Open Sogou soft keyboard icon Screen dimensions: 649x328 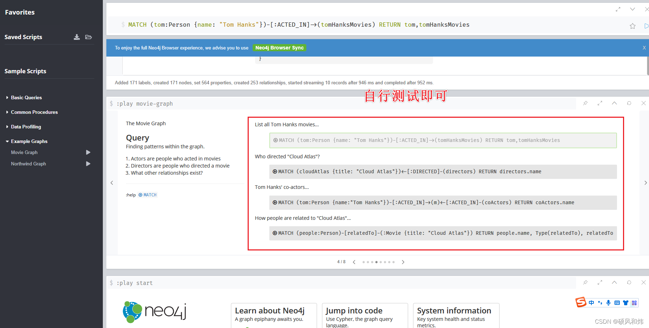click(617, 303)
